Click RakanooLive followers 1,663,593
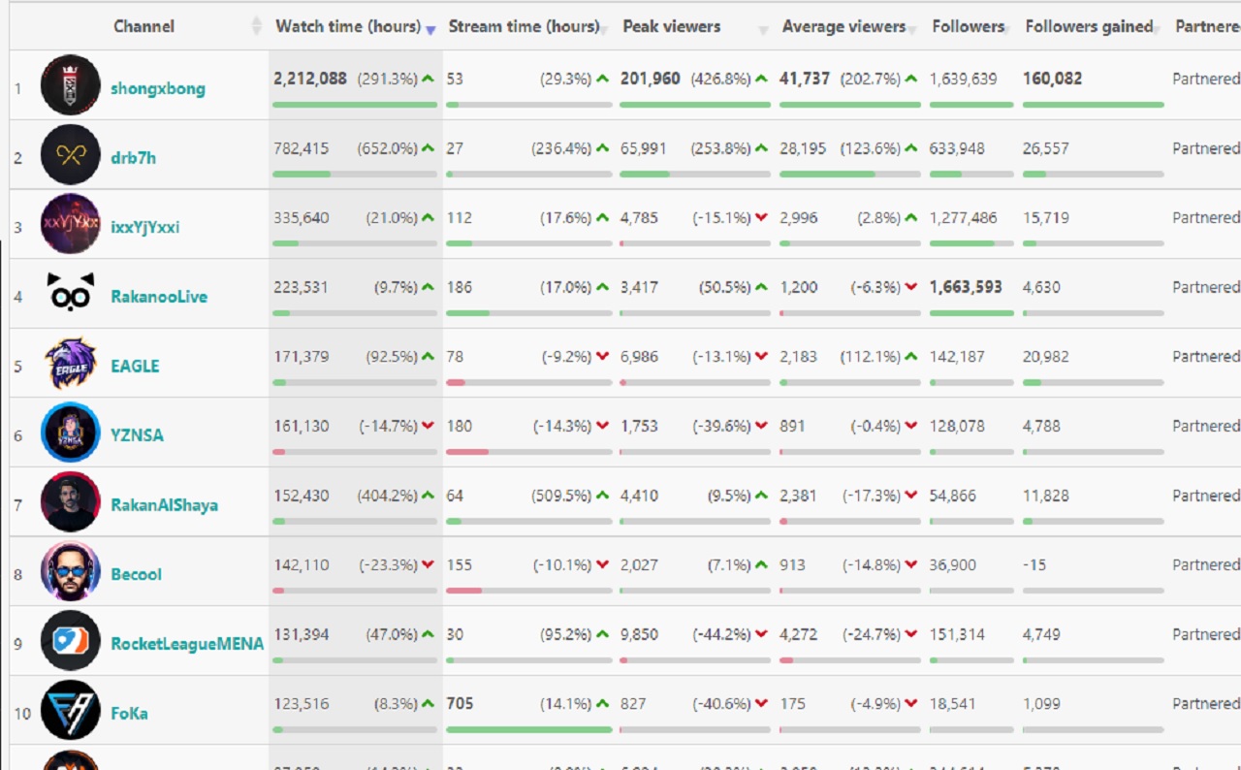The width and height of the screenshot is (1241, 770). pos(967,287)
